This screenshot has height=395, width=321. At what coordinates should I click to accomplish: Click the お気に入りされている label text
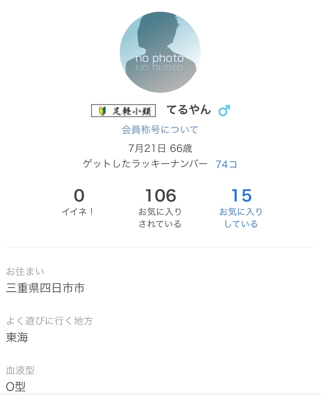(x=160, y=218)
